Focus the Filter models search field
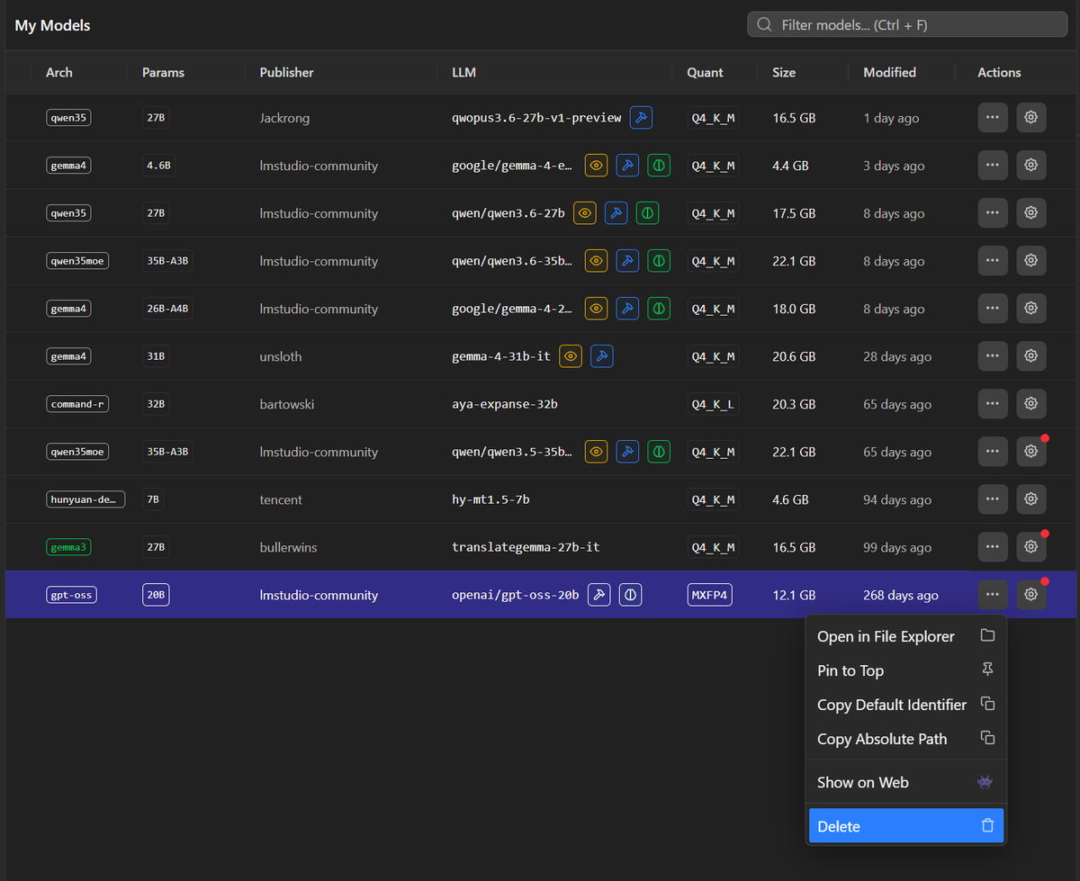 [x=907, y=25]
